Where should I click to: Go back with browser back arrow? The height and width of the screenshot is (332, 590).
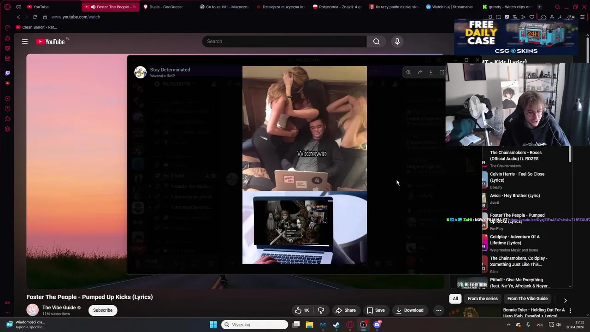pos(18,17)
